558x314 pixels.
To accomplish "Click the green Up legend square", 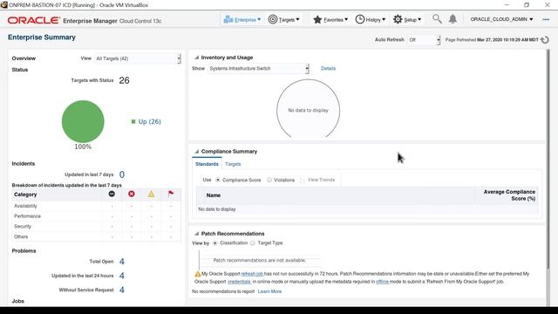I will point(133,122).
